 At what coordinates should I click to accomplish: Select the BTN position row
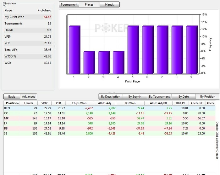click(x=109, y=108)
